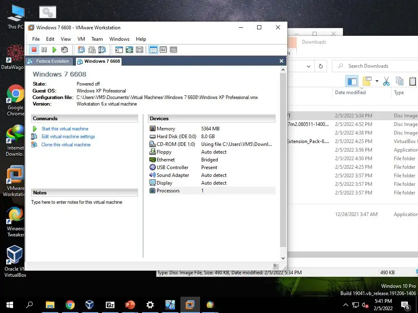
Task: Open taskbar search magnifier
Action: (29, 304)
